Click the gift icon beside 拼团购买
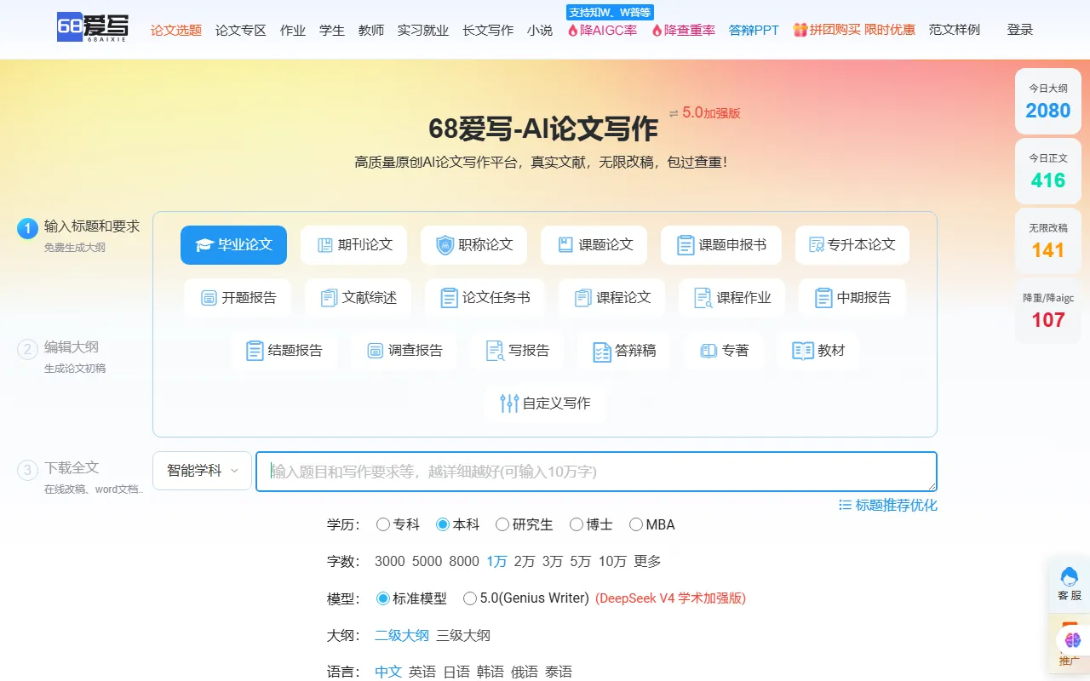The height and width of the screenshot is (681, 1090). (x=800, y=30)
